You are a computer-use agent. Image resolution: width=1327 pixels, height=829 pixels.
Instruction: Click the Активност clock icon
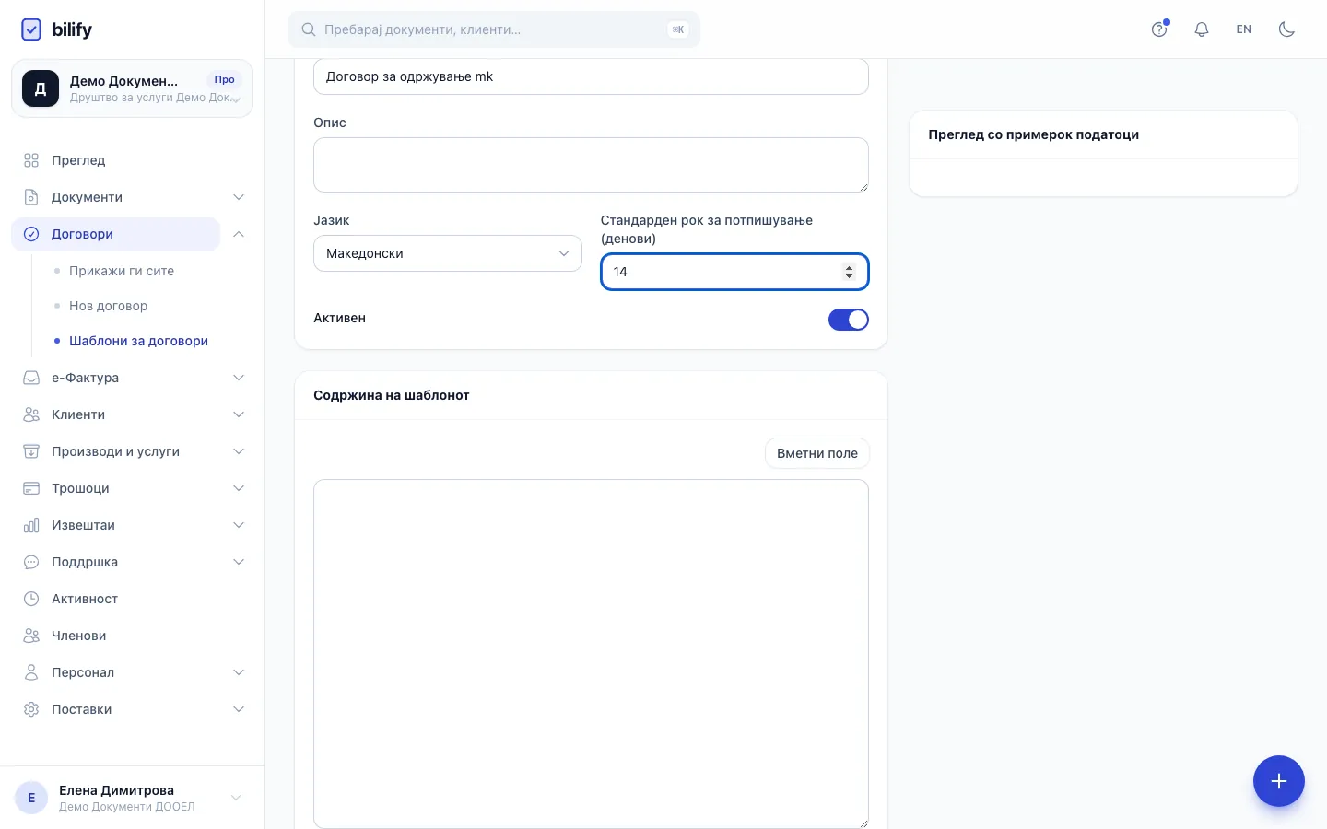[x=31, y=599]
